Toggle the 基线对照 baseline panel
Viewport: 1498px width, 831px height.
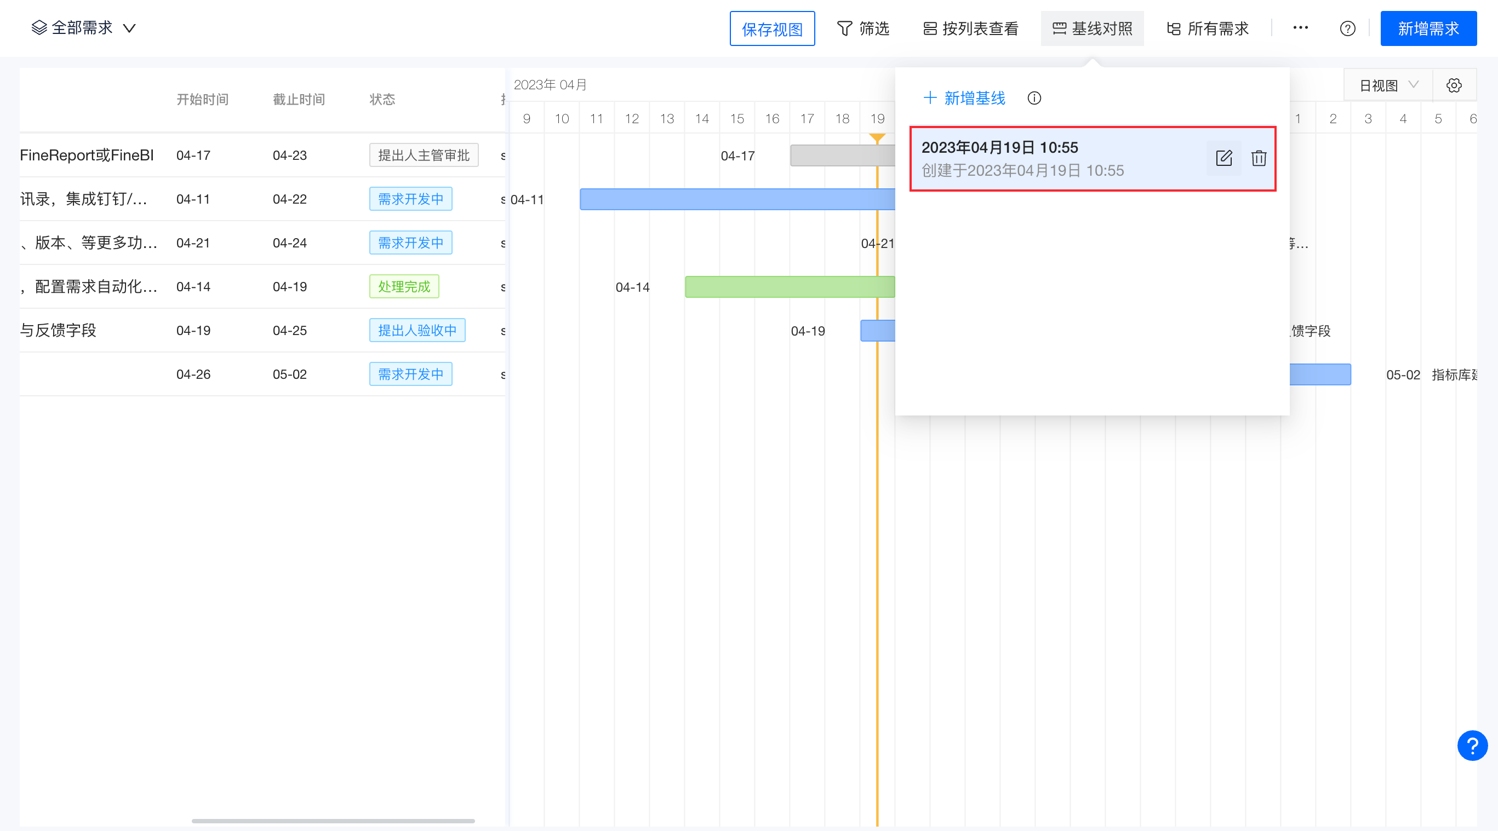pyautogui.click(x=1092, y=28)
